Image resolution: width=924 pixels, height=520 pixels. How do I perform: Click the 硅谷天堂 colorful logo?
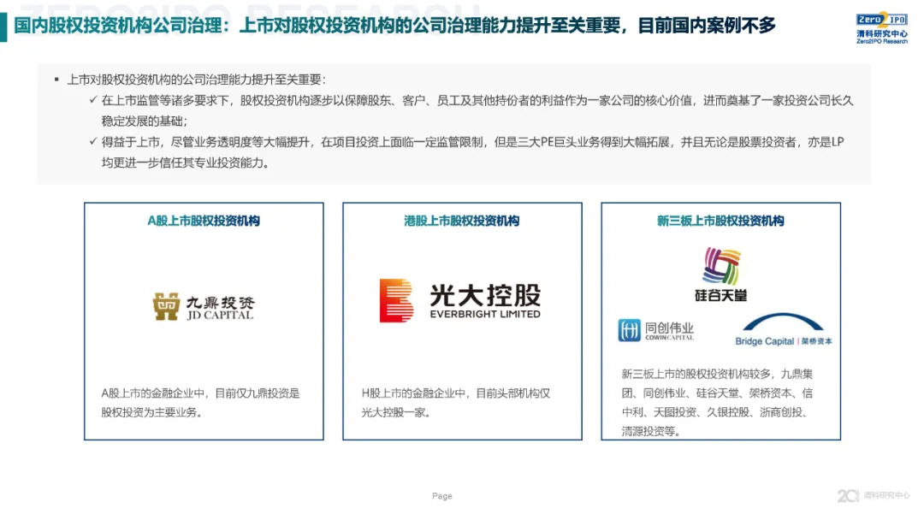point(720,275)
